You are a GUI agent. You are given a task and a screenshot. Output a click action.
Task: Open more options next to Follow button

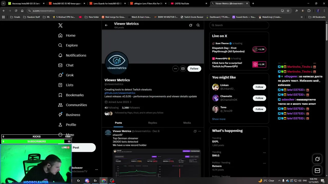coord(175,68)
